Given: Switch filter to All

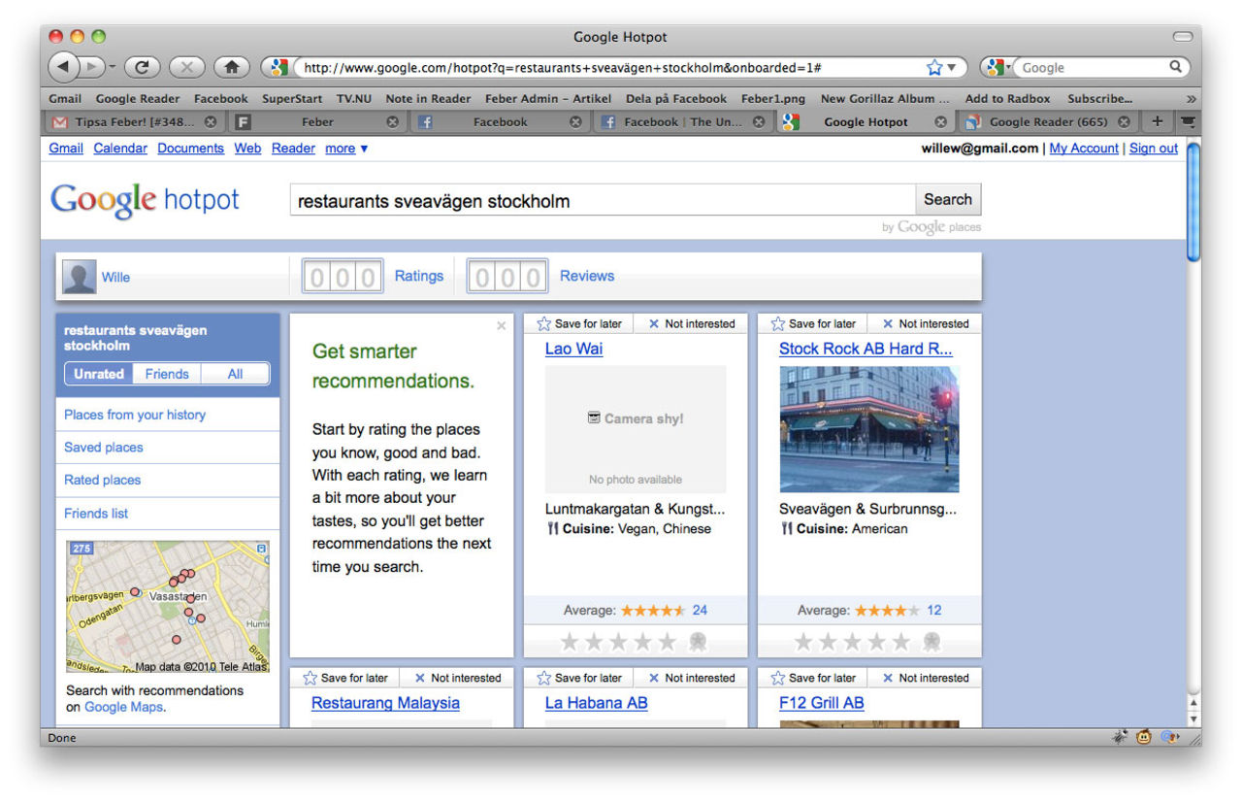Looking at the screenshot, I should point(235,374).
